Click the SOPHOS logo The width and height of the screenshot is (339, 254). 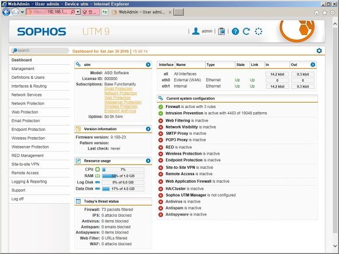41,32
